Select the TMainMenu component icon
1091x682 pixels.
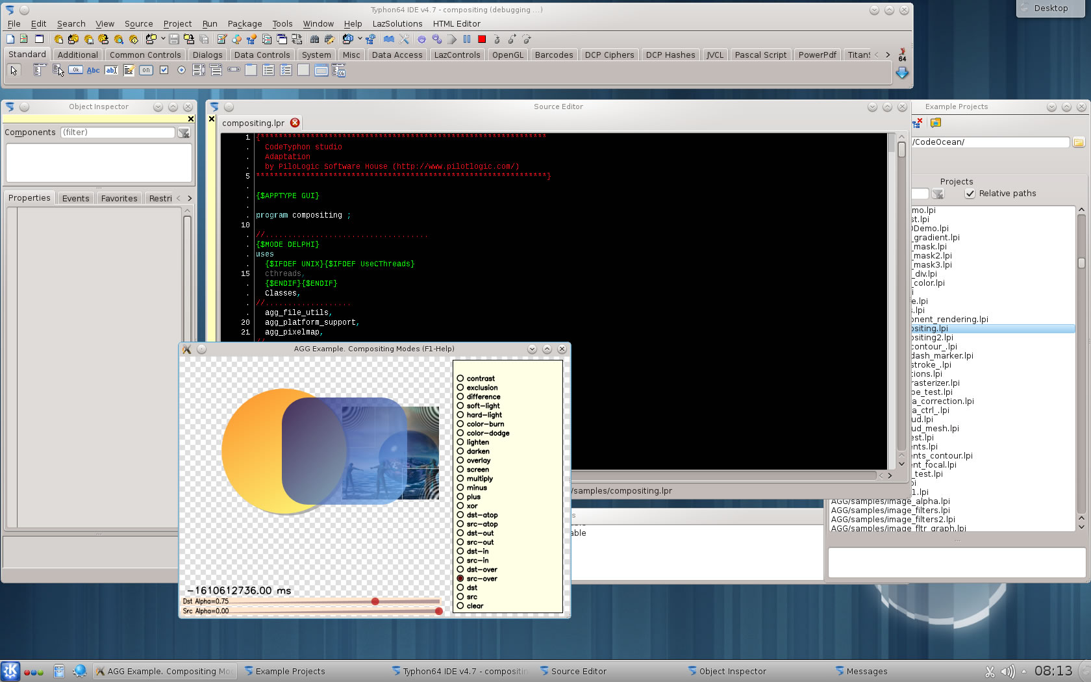pyautogui.click(x=39, y=70)
